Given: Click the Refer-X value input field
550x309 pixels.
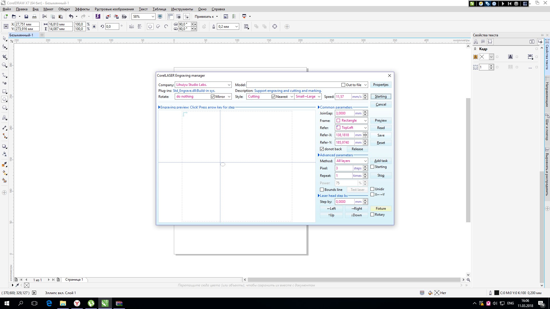Looking at the screenshot, I should (344, 135).
